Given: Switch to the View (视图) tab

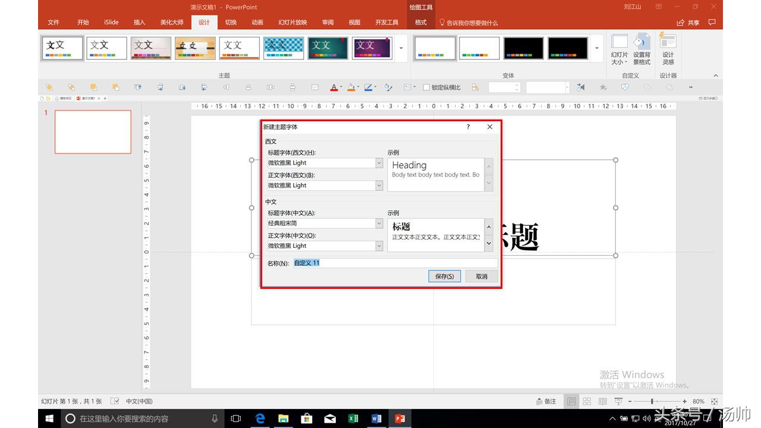Looking at the screenshot, I should 354,23.
